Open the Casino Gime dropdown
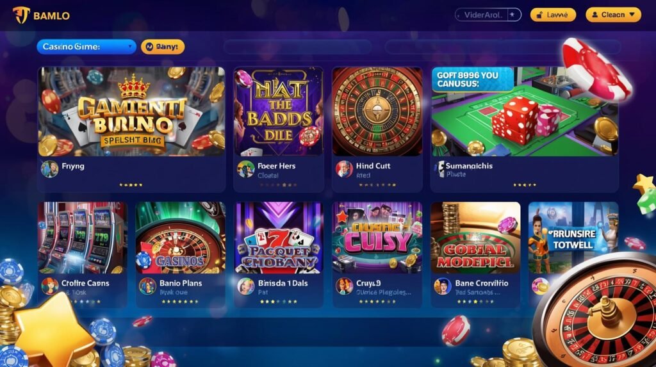Viewport: 656px width, 367px height. coord(86,47)
